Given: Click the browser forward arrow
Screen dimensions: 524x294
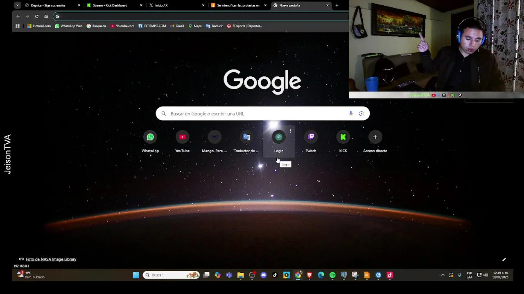Looking at the screenshot, I should pyautogui.click(x=27, y=16).
